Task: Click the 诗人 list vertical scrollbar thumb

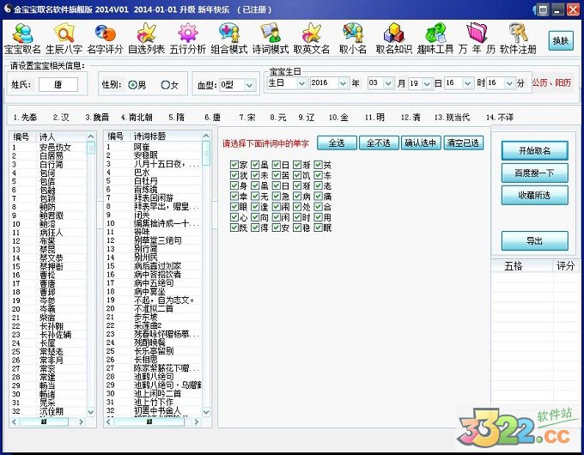Action: [x=91, y=148]
